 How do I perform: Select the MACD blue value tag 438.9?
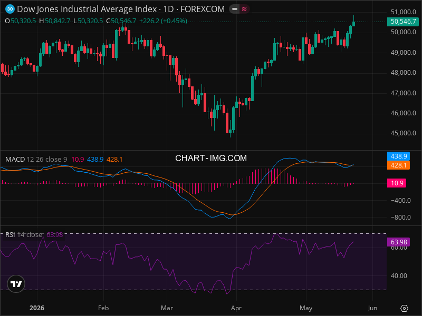tap(398, 156)
